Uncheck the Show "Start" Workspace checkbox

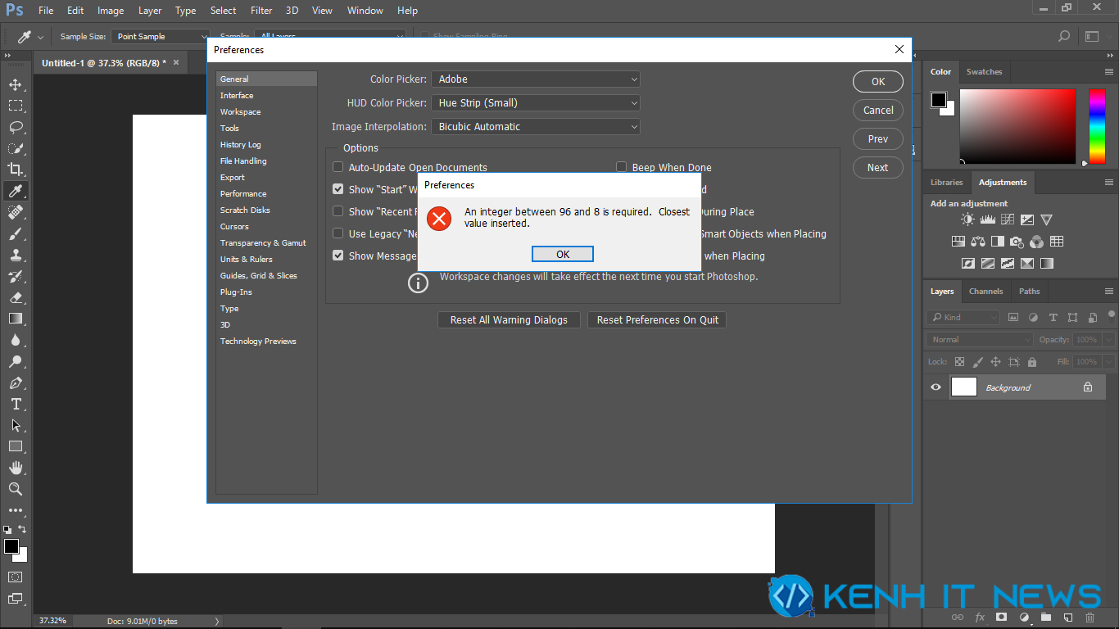[338, 189]
